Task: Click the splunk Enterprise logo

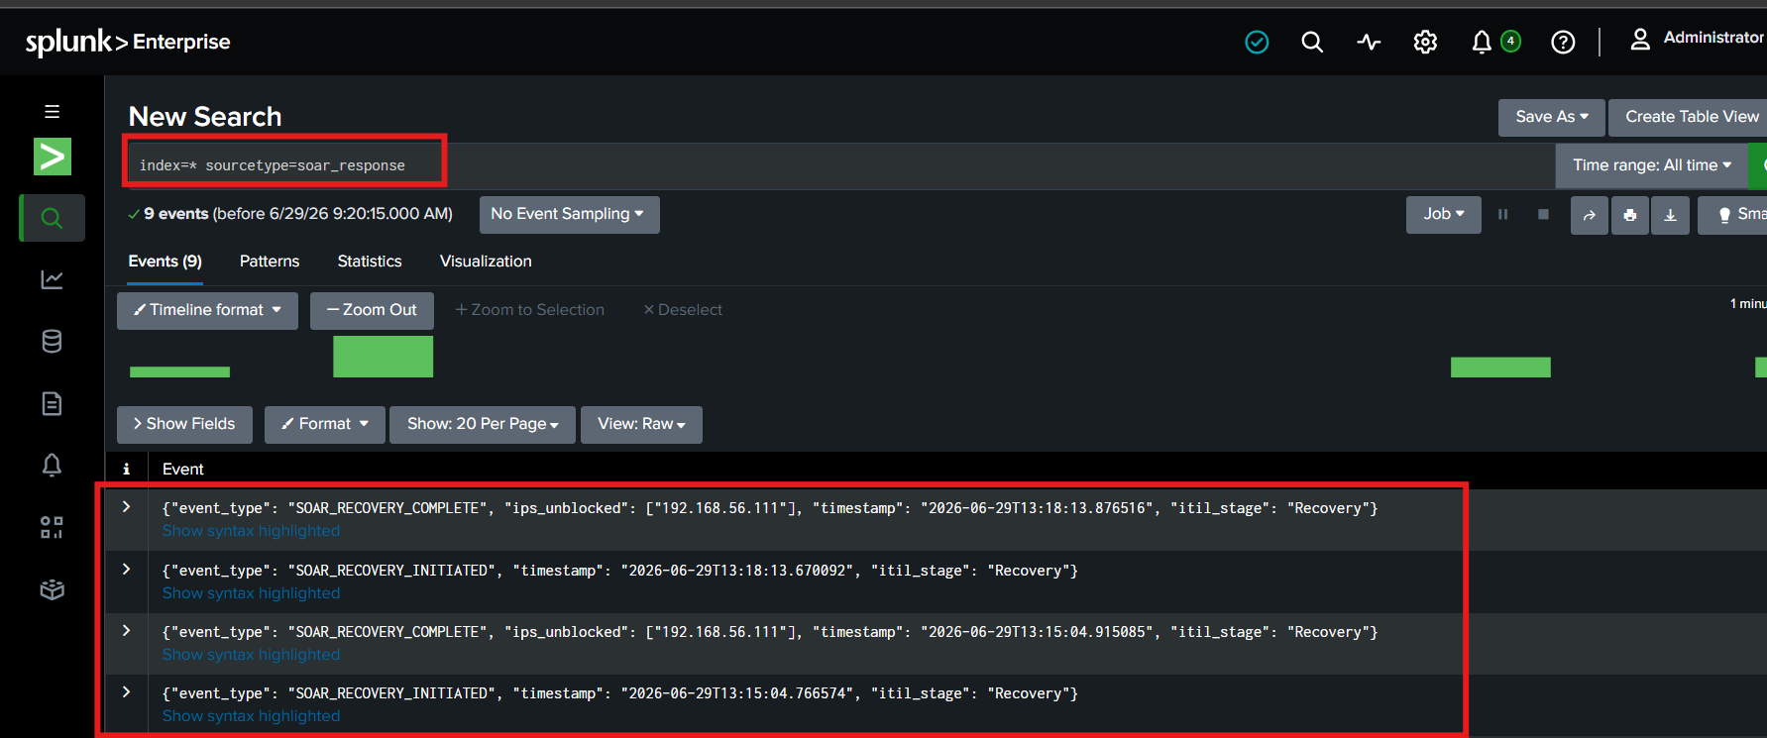Action: [x=128, y=42]
